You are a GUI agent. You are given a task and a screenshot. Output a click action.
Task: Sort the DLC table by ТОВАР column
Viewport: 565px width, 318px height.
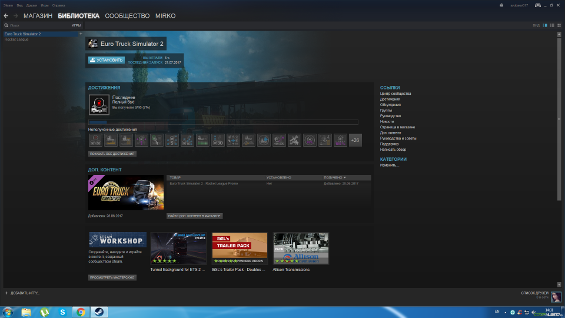point(175,178)
